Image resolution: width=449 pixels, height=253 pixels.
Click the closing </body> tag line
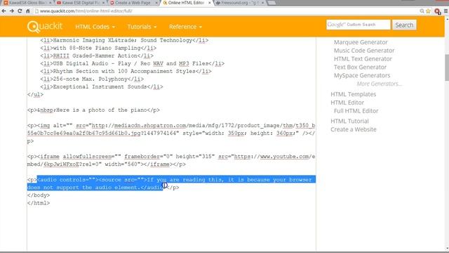[39, 195]
